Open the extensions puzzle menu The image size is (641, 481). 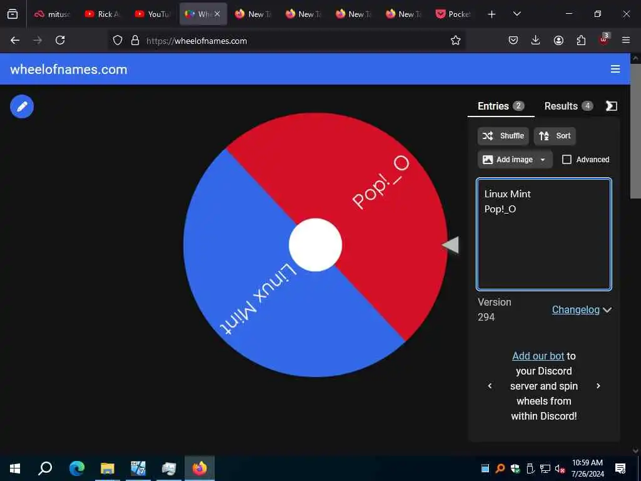coord(581,40)
